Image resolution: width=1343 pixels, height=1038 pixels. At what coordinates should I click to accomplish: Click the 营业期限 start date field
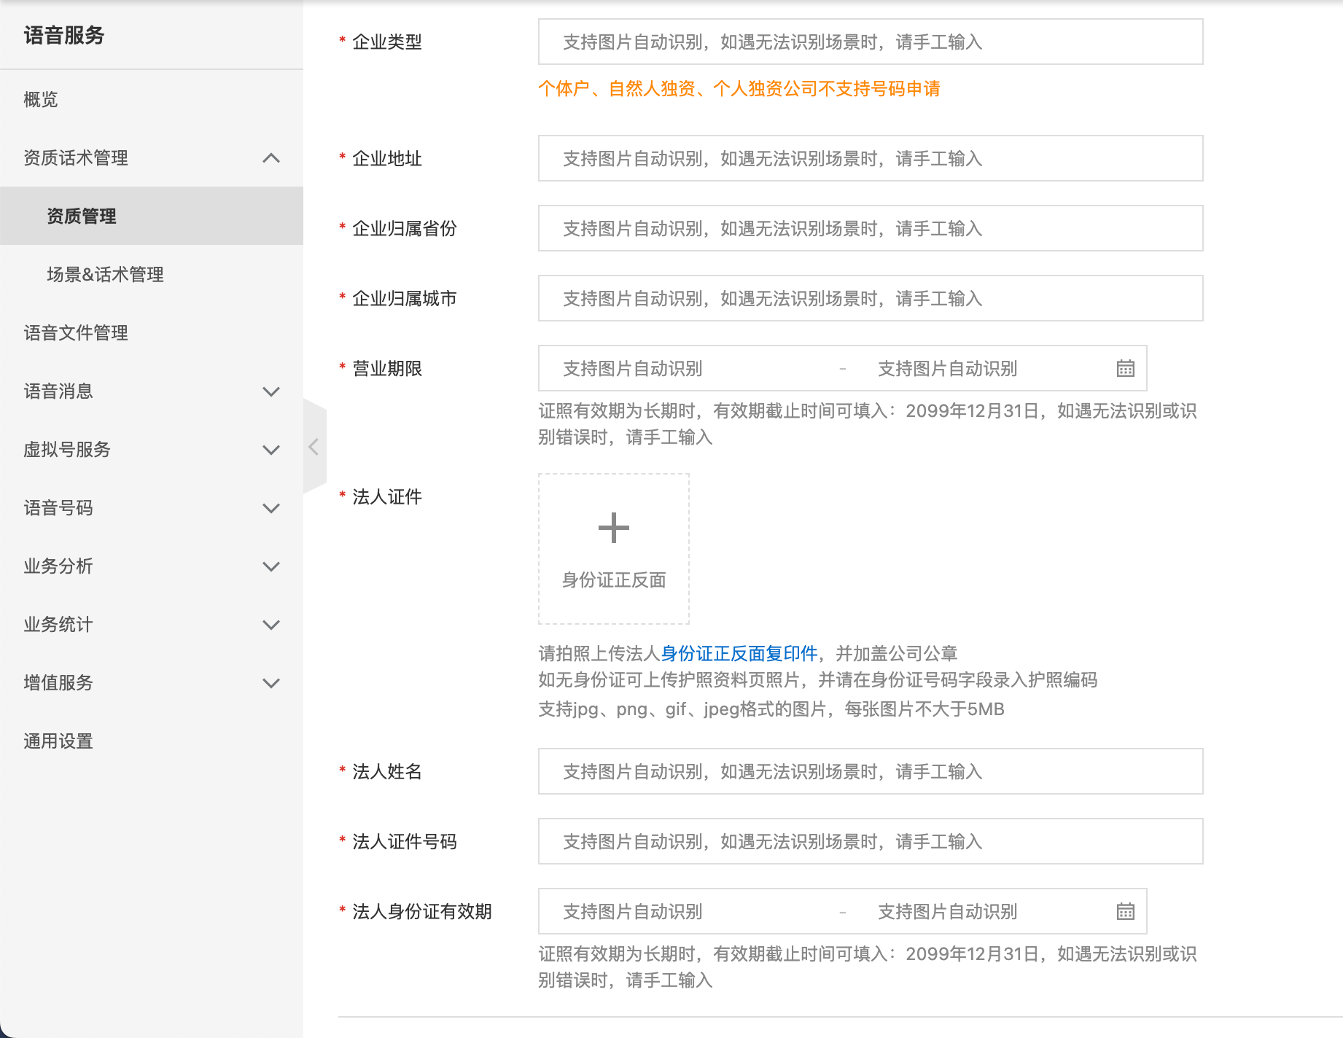[x=685, y=369]
